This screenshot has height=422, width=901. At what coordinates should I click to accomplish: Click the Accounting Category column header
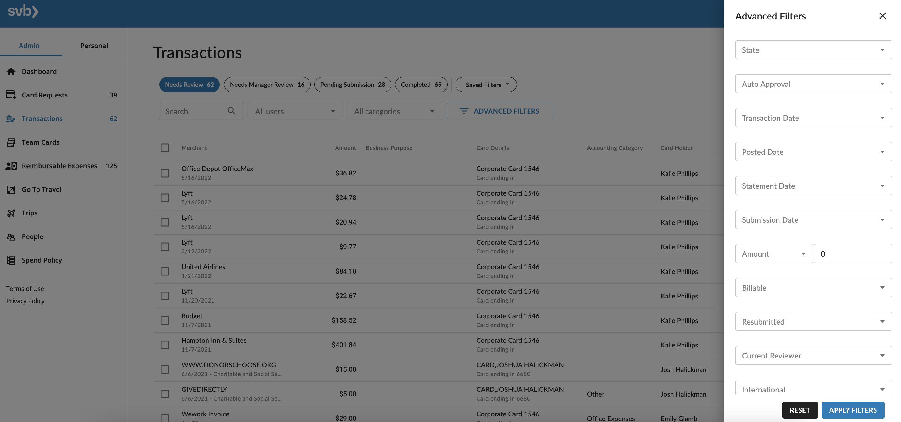click(x=615, y=148)
